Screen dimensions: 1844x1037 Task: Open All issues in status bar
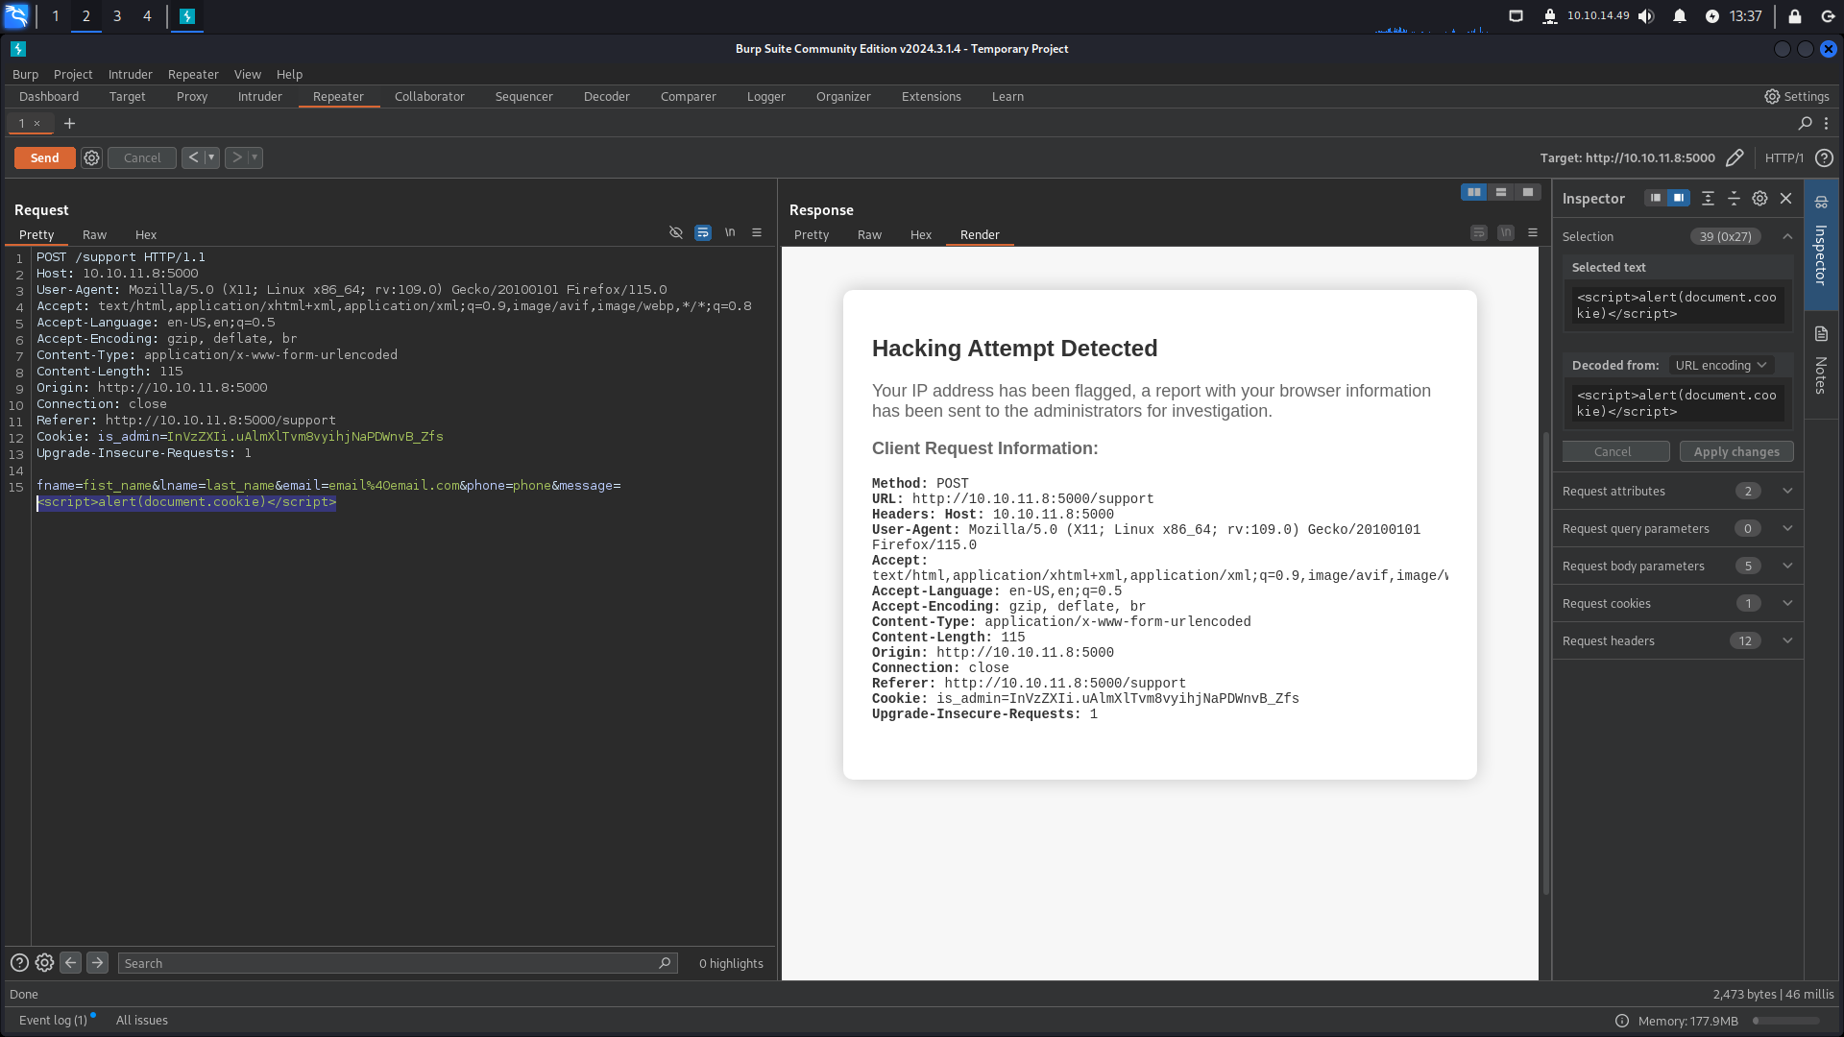(x=142, y=1020)
